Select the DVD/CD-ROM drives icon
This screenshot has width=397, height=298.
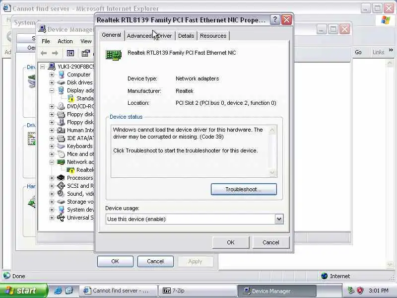coord(61,106)
